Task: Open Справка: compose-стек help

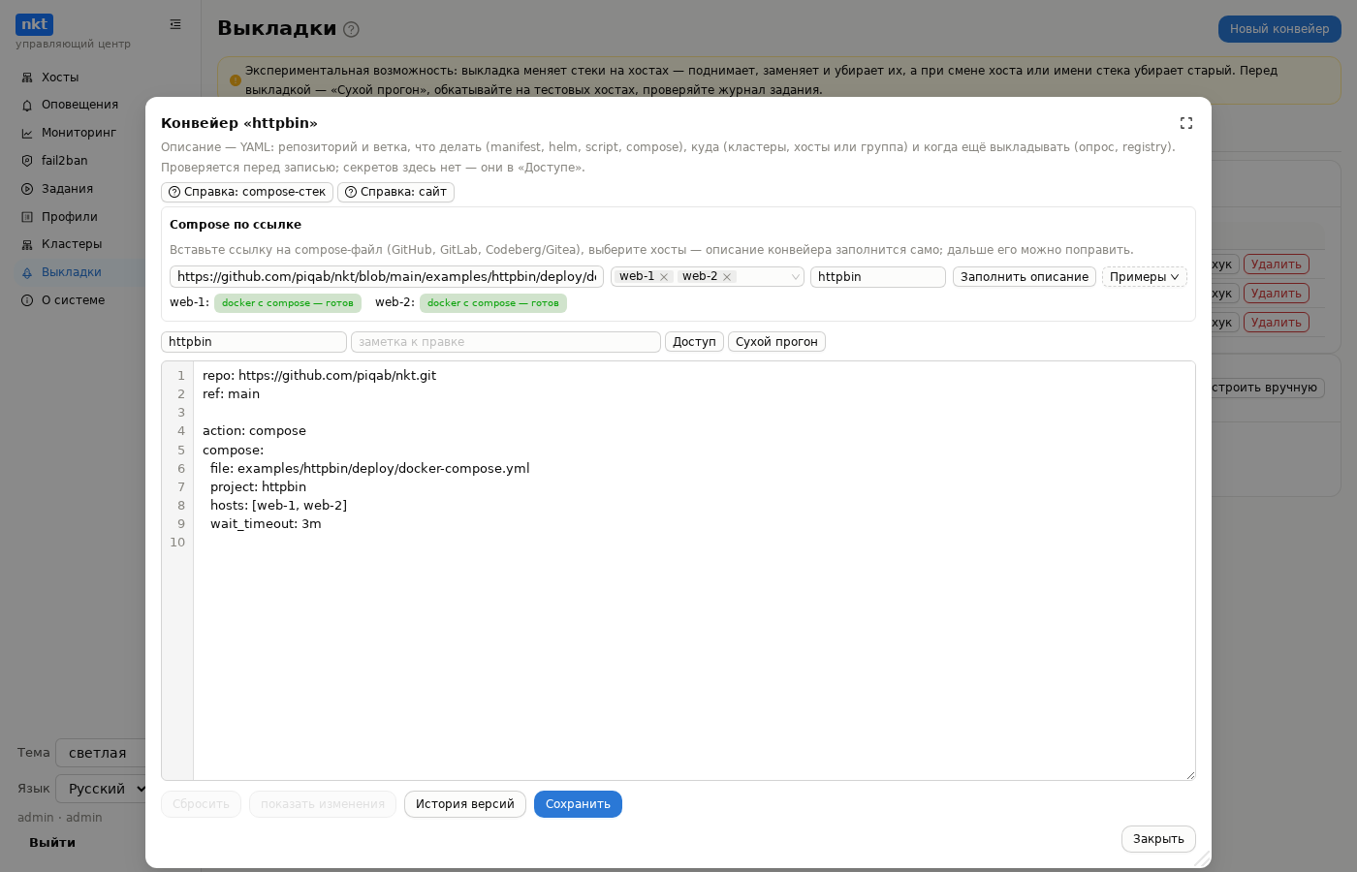Action: click(x=247, y=192)
